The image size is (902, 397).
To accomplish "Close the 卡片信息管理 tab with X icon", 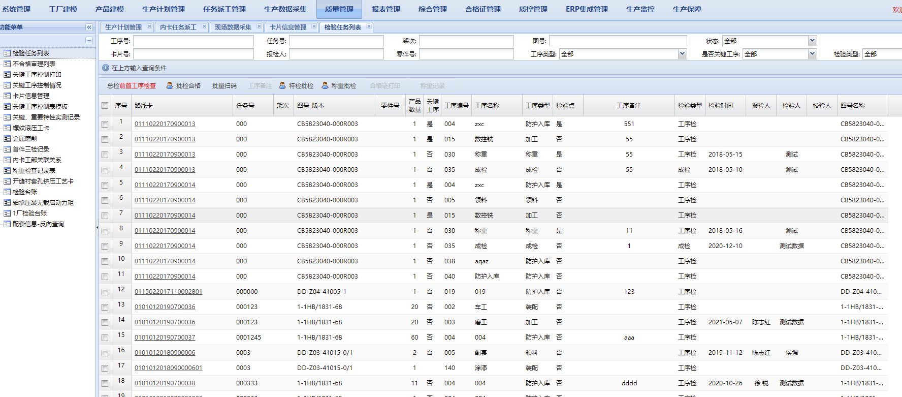I will click(x=314, y=26).
